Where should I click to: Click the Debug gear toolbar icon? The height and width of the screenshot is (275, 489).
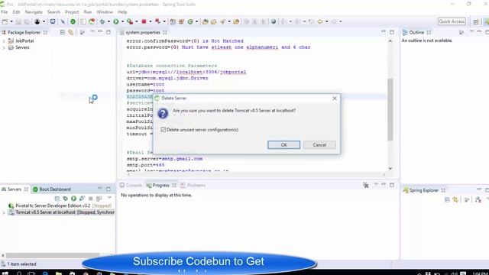(x=102, y=21)
